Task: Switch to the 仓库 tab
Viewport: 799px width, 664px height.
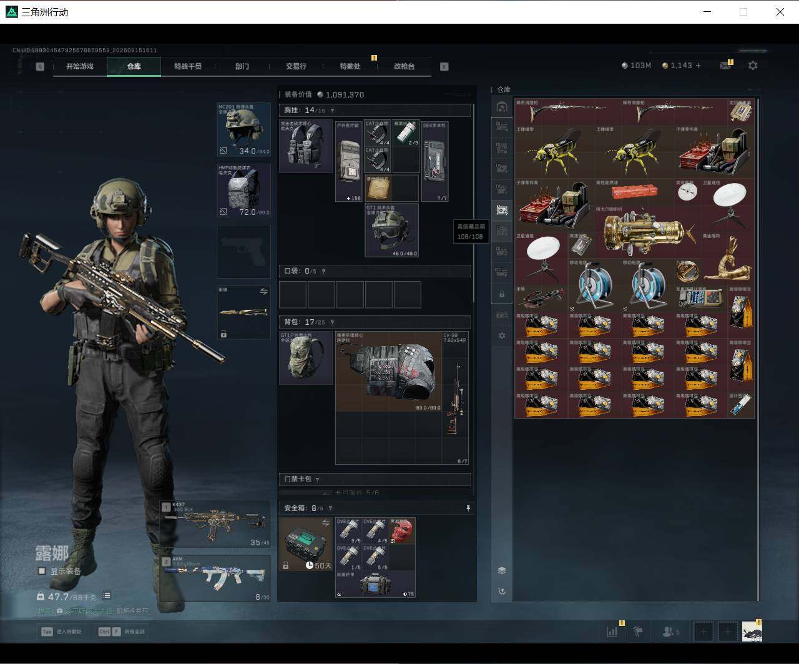Action: tap(134, 66)
